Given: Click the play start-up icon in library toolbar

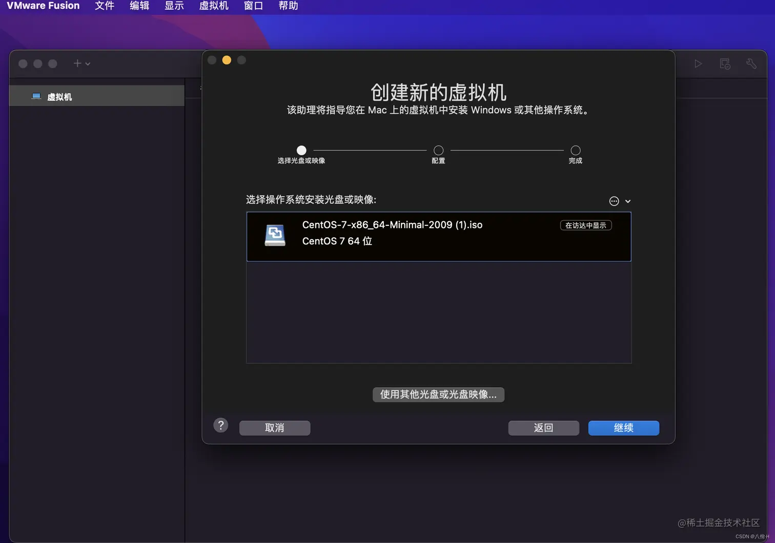Looking at the screenshot, I should [698, 64].
